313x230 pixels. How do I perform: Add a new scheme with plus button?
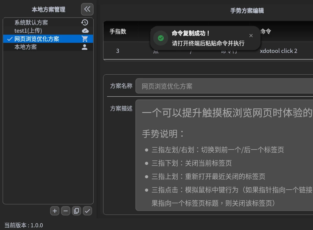tap(55, 211)
